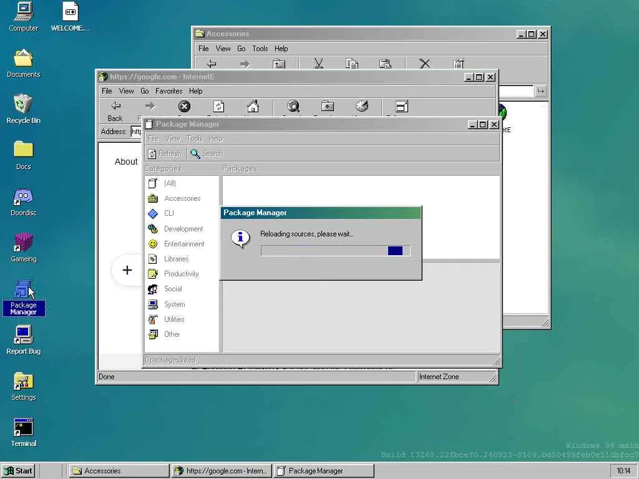Select the System category
The image size is (639, 479).
click(x=182, y=304)
